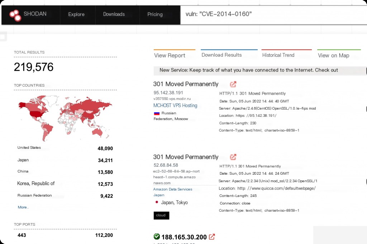Click the Location header with www.quicca.com

pos(267,188)
